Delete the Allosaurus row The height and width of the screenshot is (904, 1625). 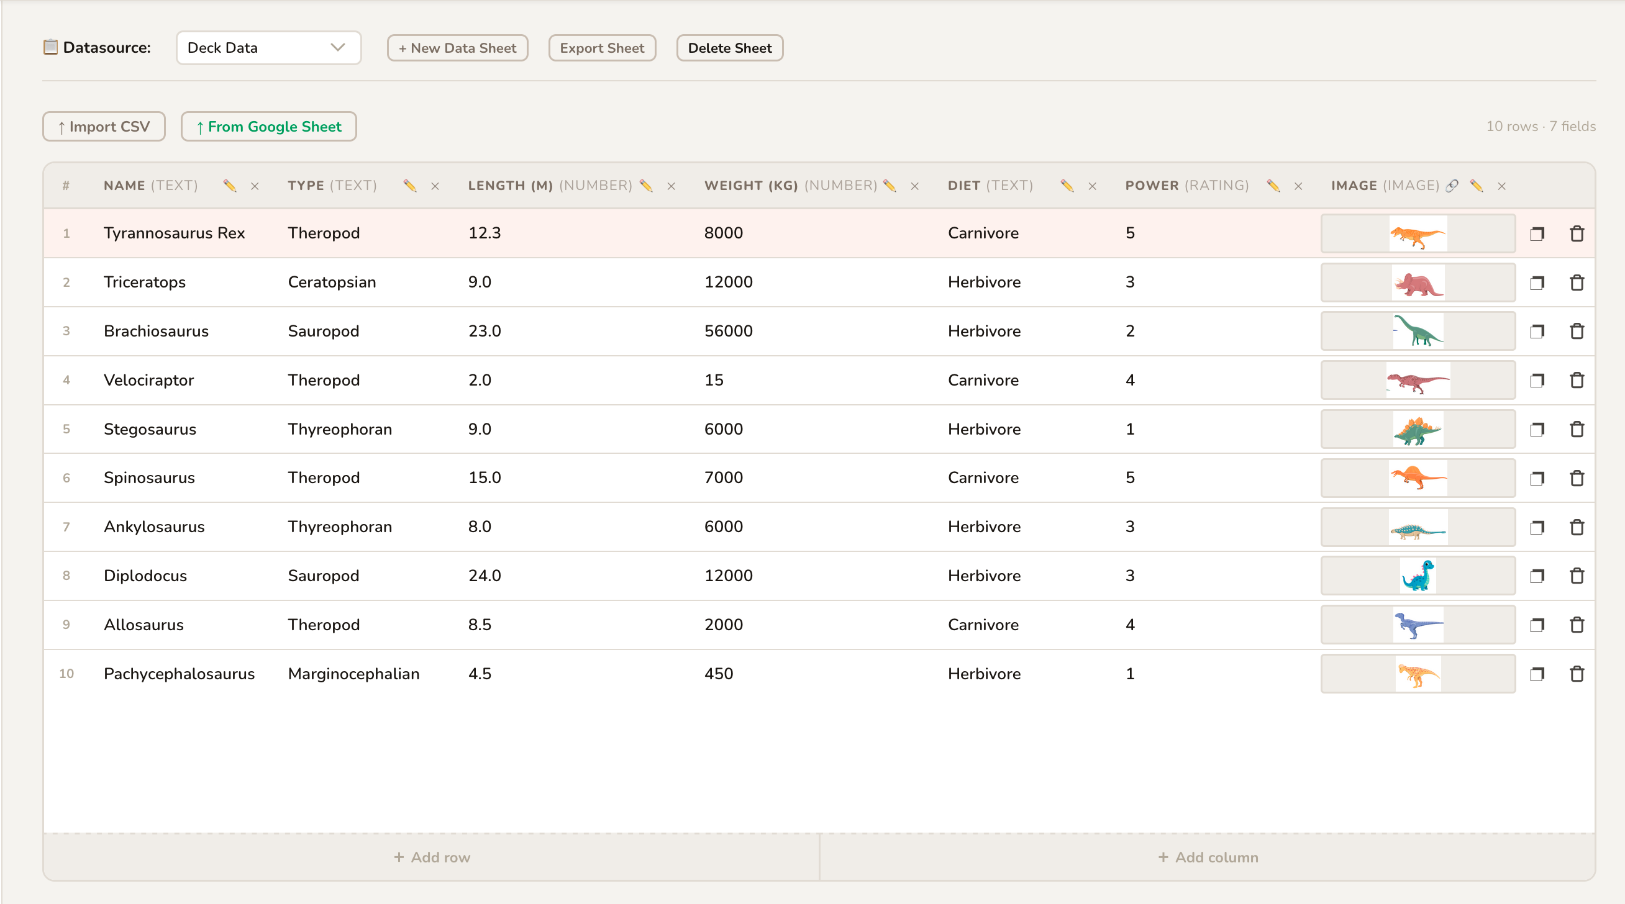(x=1577, y=625)
